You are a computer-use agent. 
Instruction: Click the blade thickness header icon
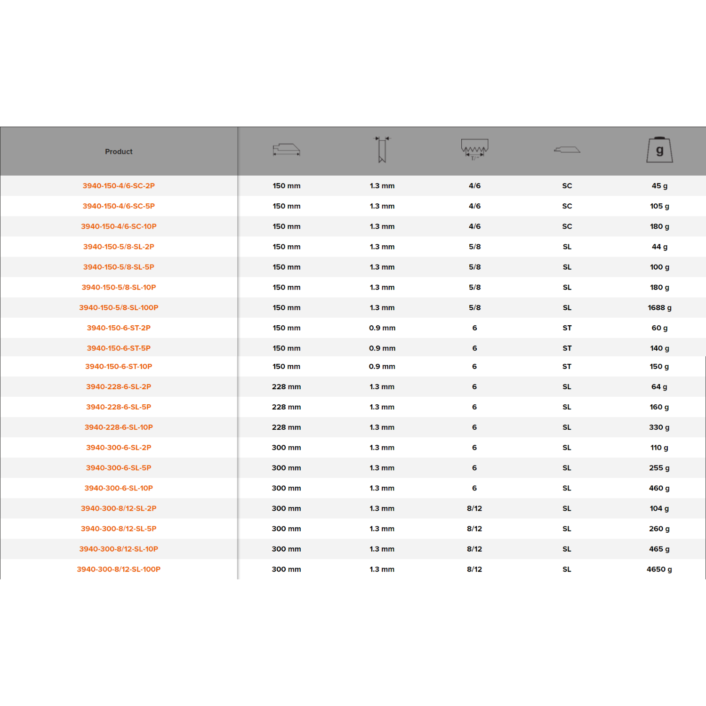(x=382, y=150)
